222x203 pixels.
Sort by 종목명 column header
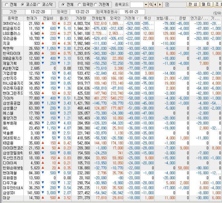13,18
